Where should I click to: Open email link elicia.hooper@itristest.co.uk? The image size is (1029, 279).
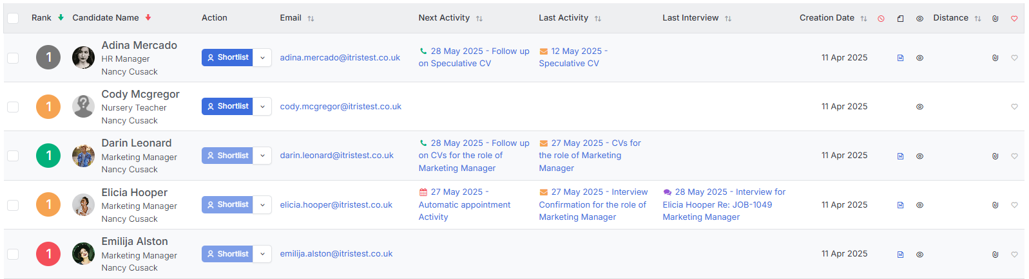(x=336, y=205)
